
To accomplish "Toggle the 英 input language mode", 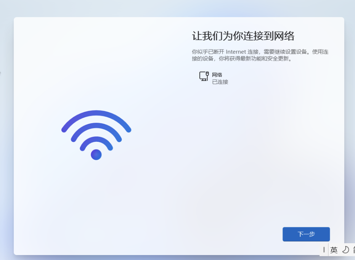I will (x=334, y=250).
